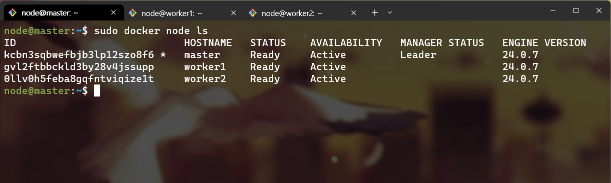Screen dimensions: 611x183
Task: Click the 'AVAILABILITY' column header
Action: coord(346,43)
